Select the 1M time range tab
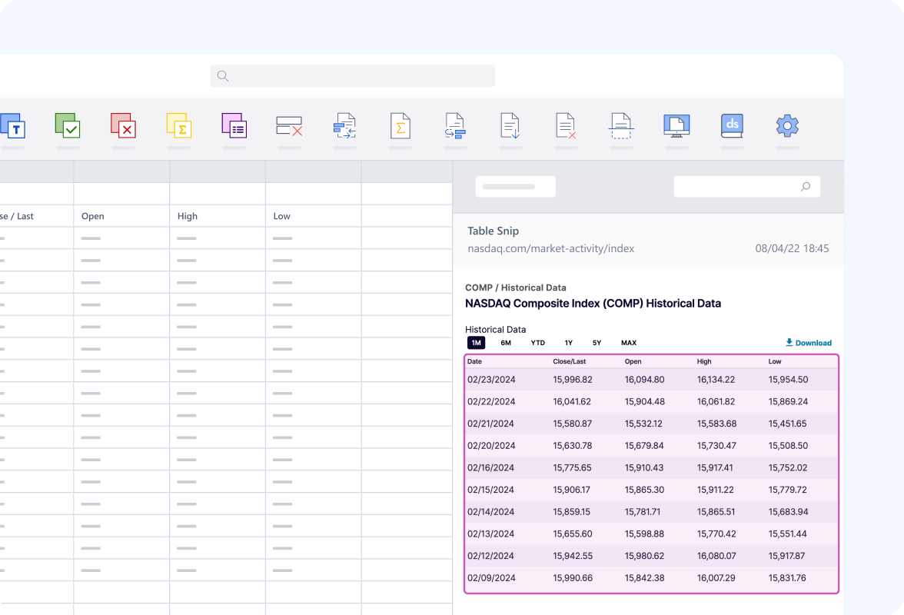Viewport: 904px width, 615px height. point(476,343)
